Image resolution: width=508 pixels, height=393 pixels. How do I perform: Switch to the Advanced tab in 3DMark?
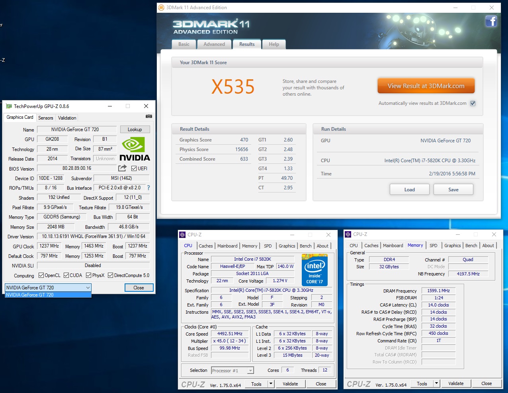click(214, 44)
